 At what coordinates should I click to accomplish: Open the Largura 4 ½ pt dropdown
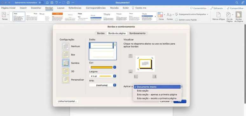click(103, 76)
